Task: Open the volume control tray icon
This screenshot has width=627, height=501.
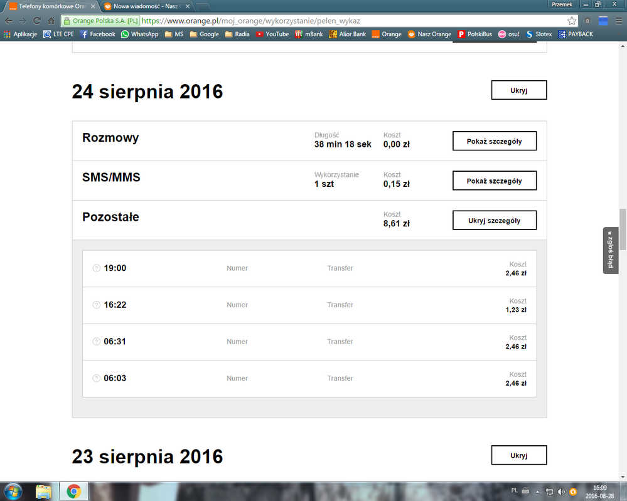Action: [562, 492]
